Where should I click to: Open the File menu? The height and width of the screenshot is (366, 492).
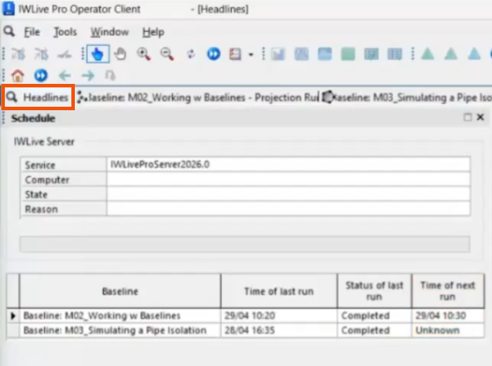(32, 32)
